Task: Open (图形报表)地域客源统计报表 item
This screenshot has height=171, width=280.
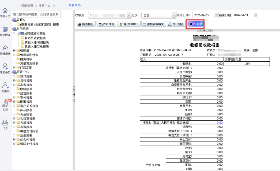Action: (39, 24)
